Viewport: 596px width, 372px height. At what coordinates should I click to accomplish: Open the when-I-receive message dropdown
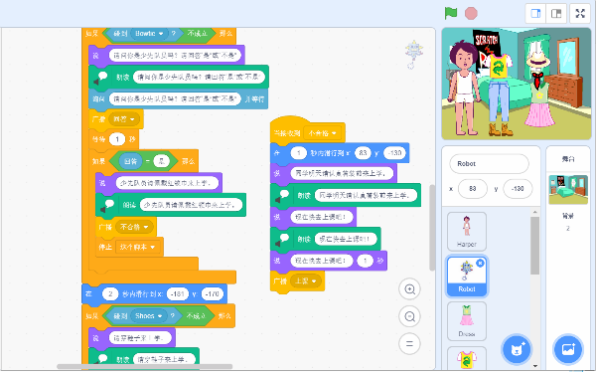pos(322,133)
